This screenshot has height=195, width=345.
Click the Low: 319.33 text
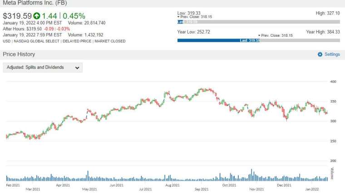coord(189,13)
